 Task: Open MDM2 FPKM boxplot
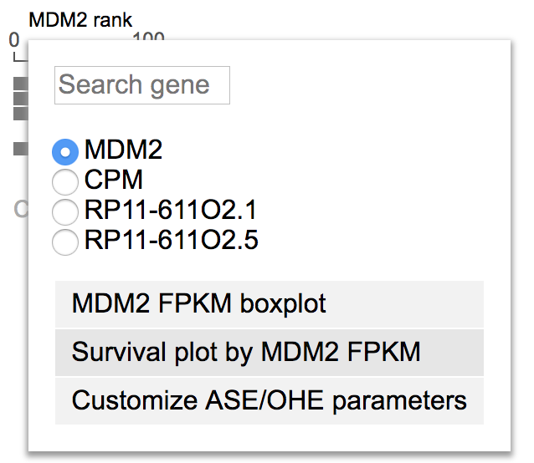[270, 304]
